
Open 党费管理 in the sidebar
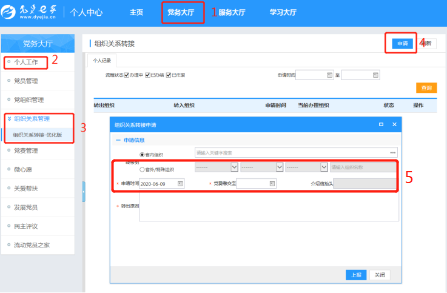[25, 150]
